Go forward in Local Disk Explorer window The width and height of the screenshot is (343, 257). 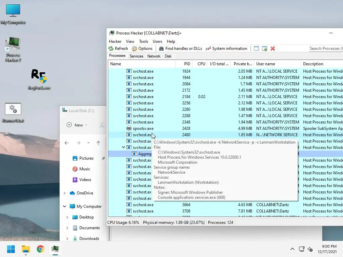click(78, 143)
